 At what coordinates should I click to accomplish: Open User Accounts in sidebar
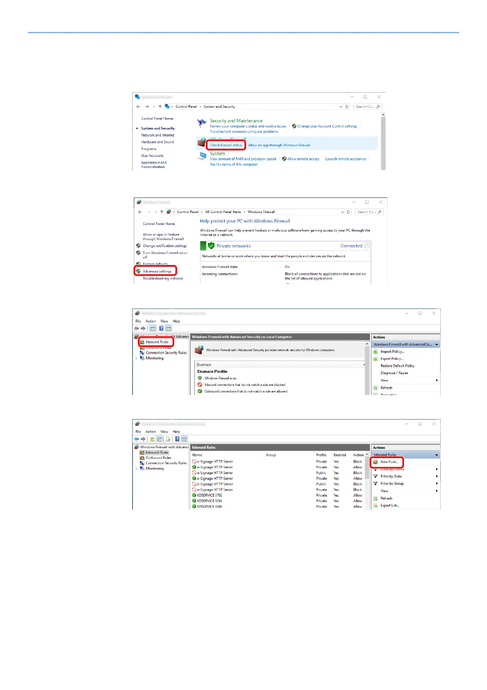152,156
